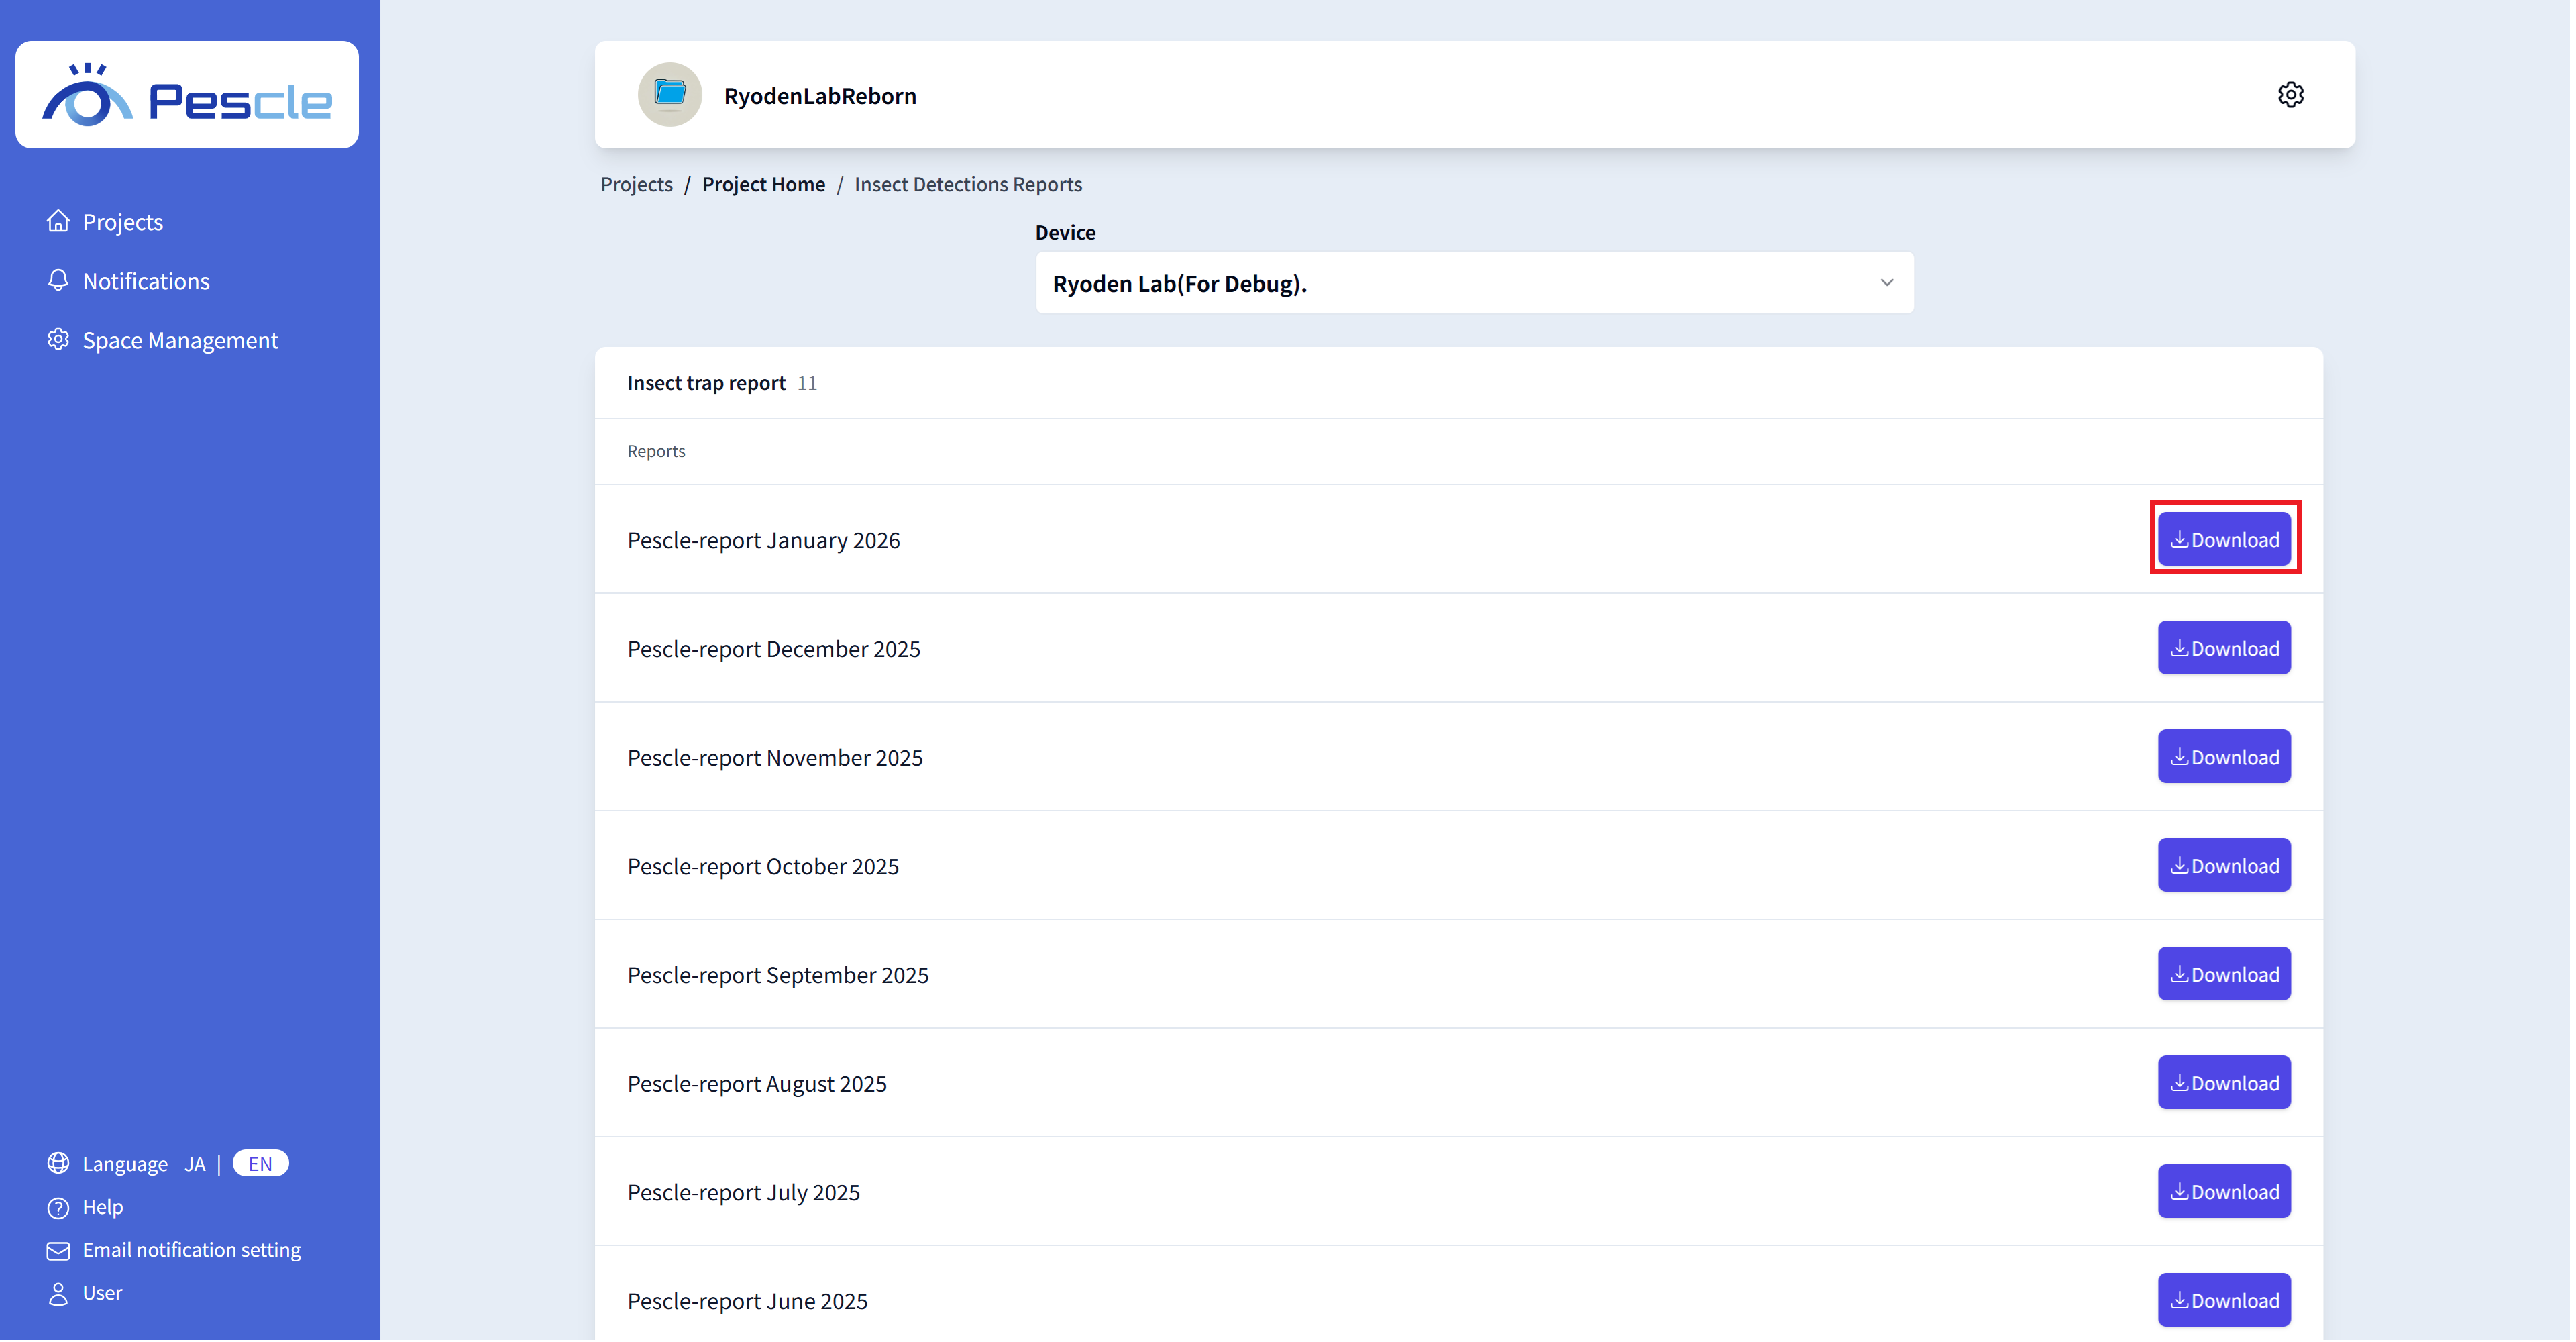Click the Notifications bell icon
Viewport: 2576px width, 1342px height.
coord(58,280)
